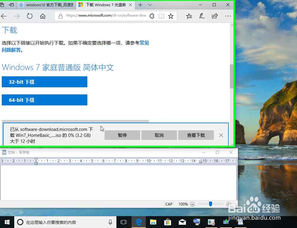Open a new tab with plus button
The image size is (297, 228).
point(140,5)
